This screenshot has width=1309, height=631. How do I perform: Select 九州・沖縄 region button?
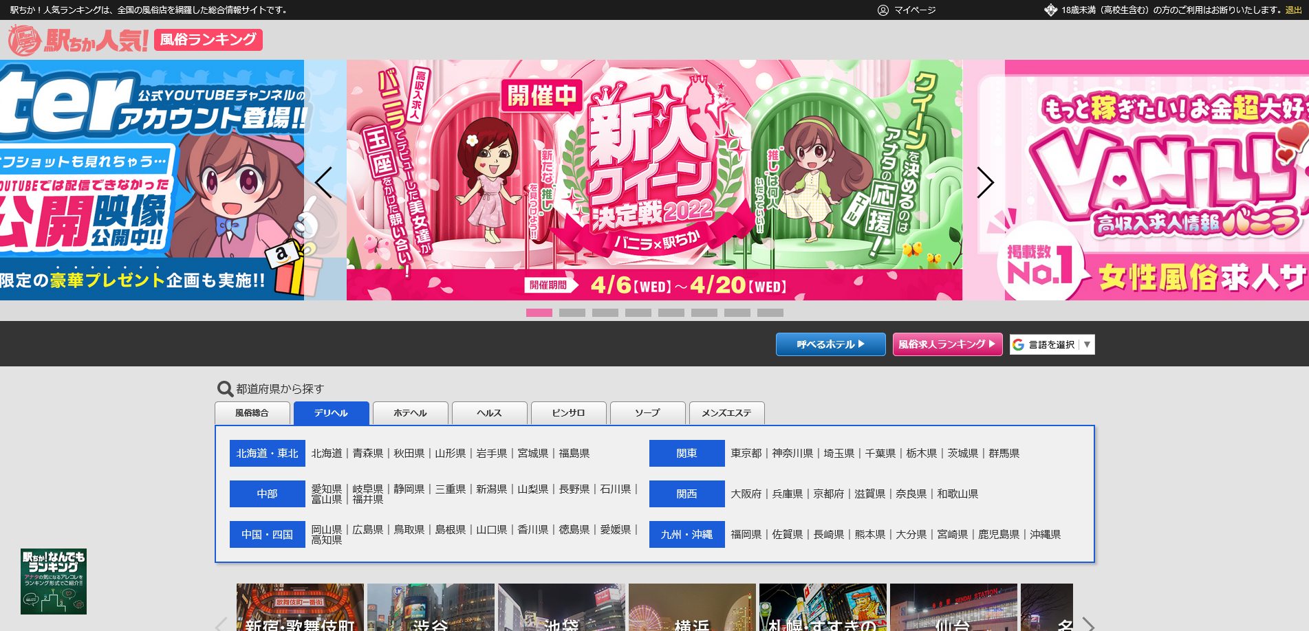tap(687, 535)
